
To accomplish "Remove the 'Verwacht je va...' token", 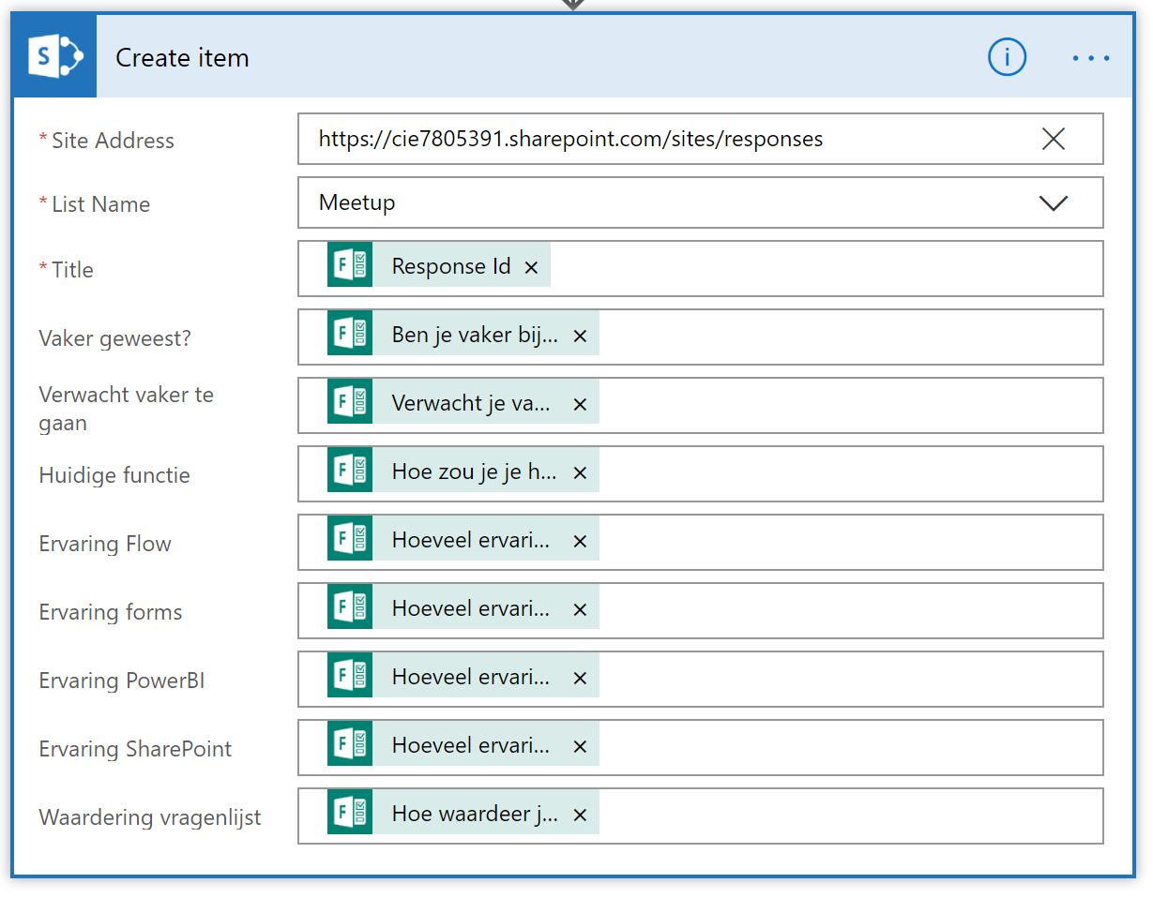I will click(x=580, y=405).
